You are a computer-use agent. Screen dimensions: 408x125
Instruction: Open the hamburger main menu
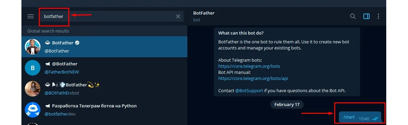[31, 16]
